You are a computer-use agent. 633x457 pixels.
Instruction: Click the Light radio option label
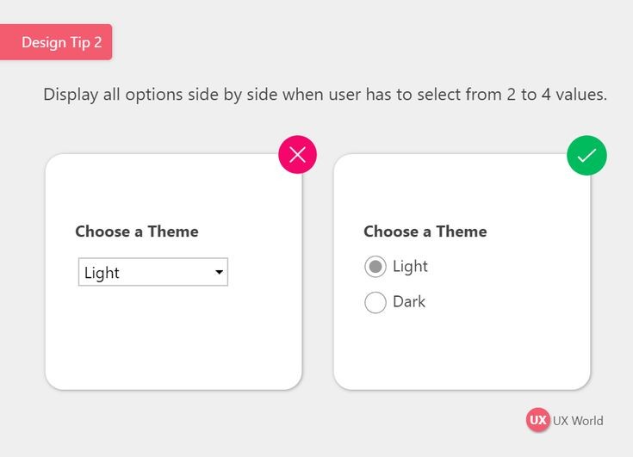click(410, 267)
